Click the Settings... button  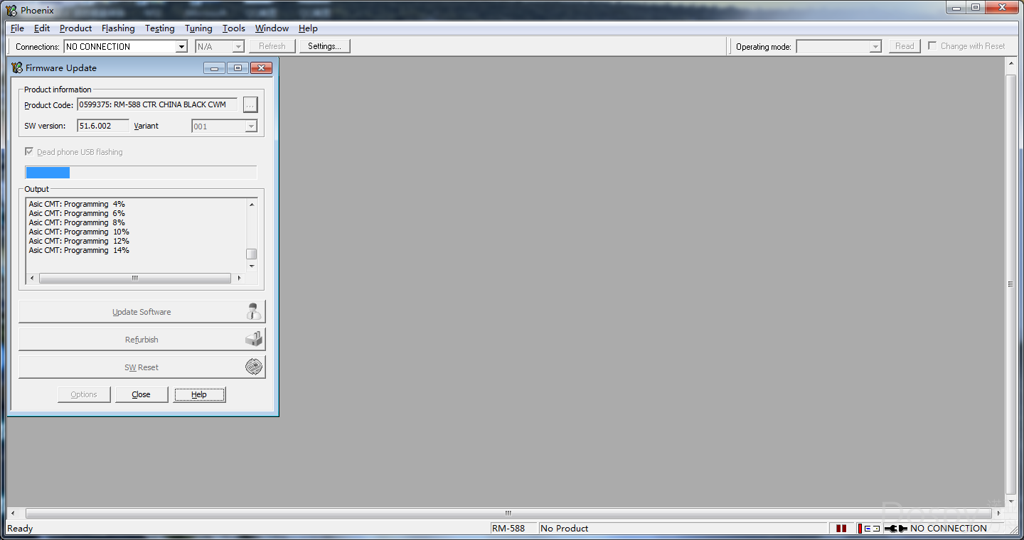324,46
